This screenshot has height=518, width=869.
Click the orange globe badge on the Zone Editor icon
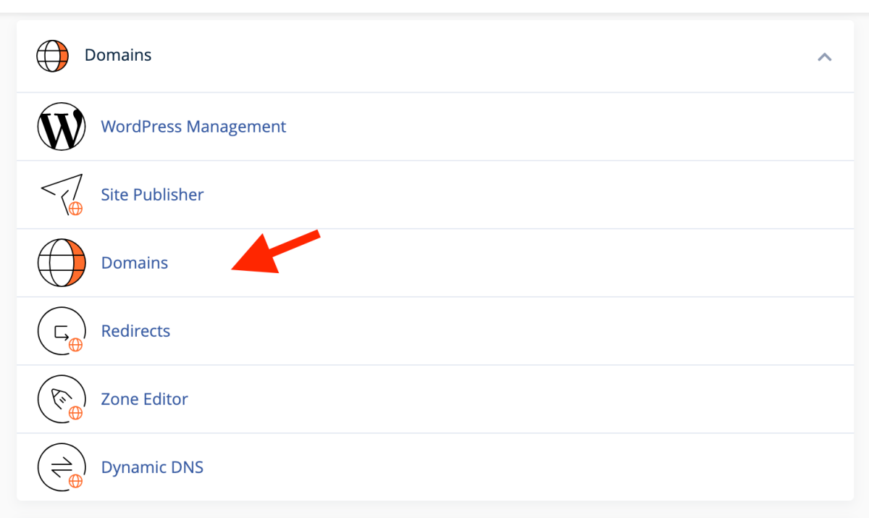point(75,413)
